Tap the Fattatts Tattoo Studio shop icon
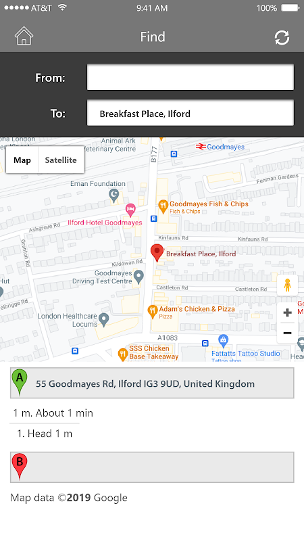 (x=224, y=342)
